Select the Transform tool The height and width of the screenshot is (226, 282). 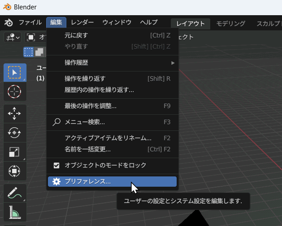15,171
